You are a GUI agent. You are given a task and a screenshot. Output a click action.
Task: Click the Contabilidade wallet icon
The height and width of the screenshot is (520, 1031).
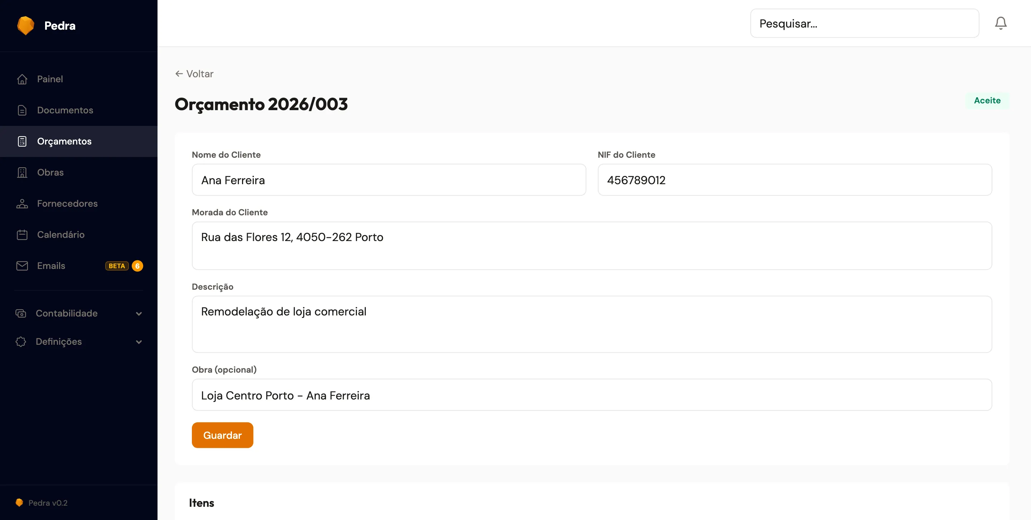point(21,313)
